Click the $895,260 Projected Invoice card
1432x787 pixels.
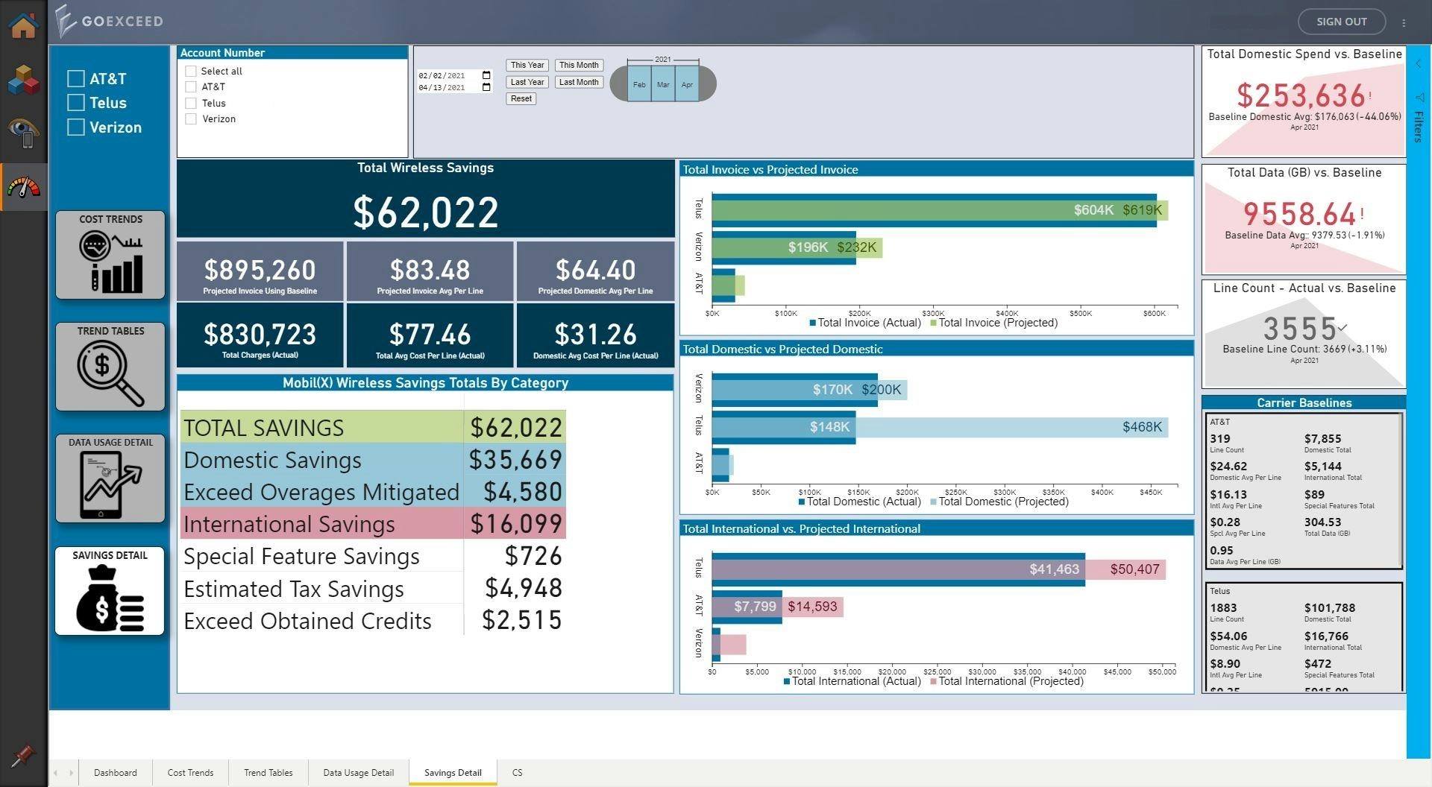tap(260, 271)
